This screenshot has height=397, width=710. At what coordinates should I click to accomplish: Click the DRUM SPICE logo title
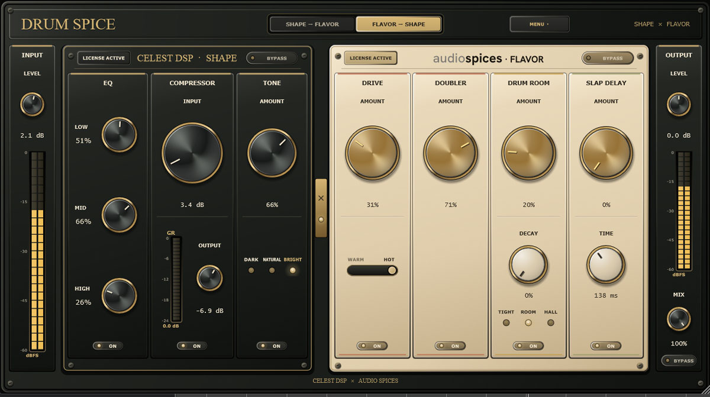point(68,24)
